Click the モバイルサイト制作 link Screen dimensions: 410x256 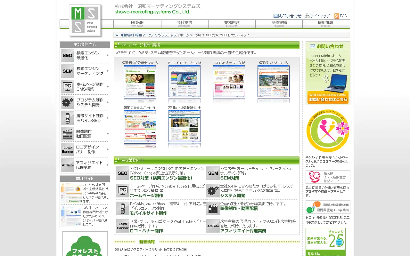148,213
